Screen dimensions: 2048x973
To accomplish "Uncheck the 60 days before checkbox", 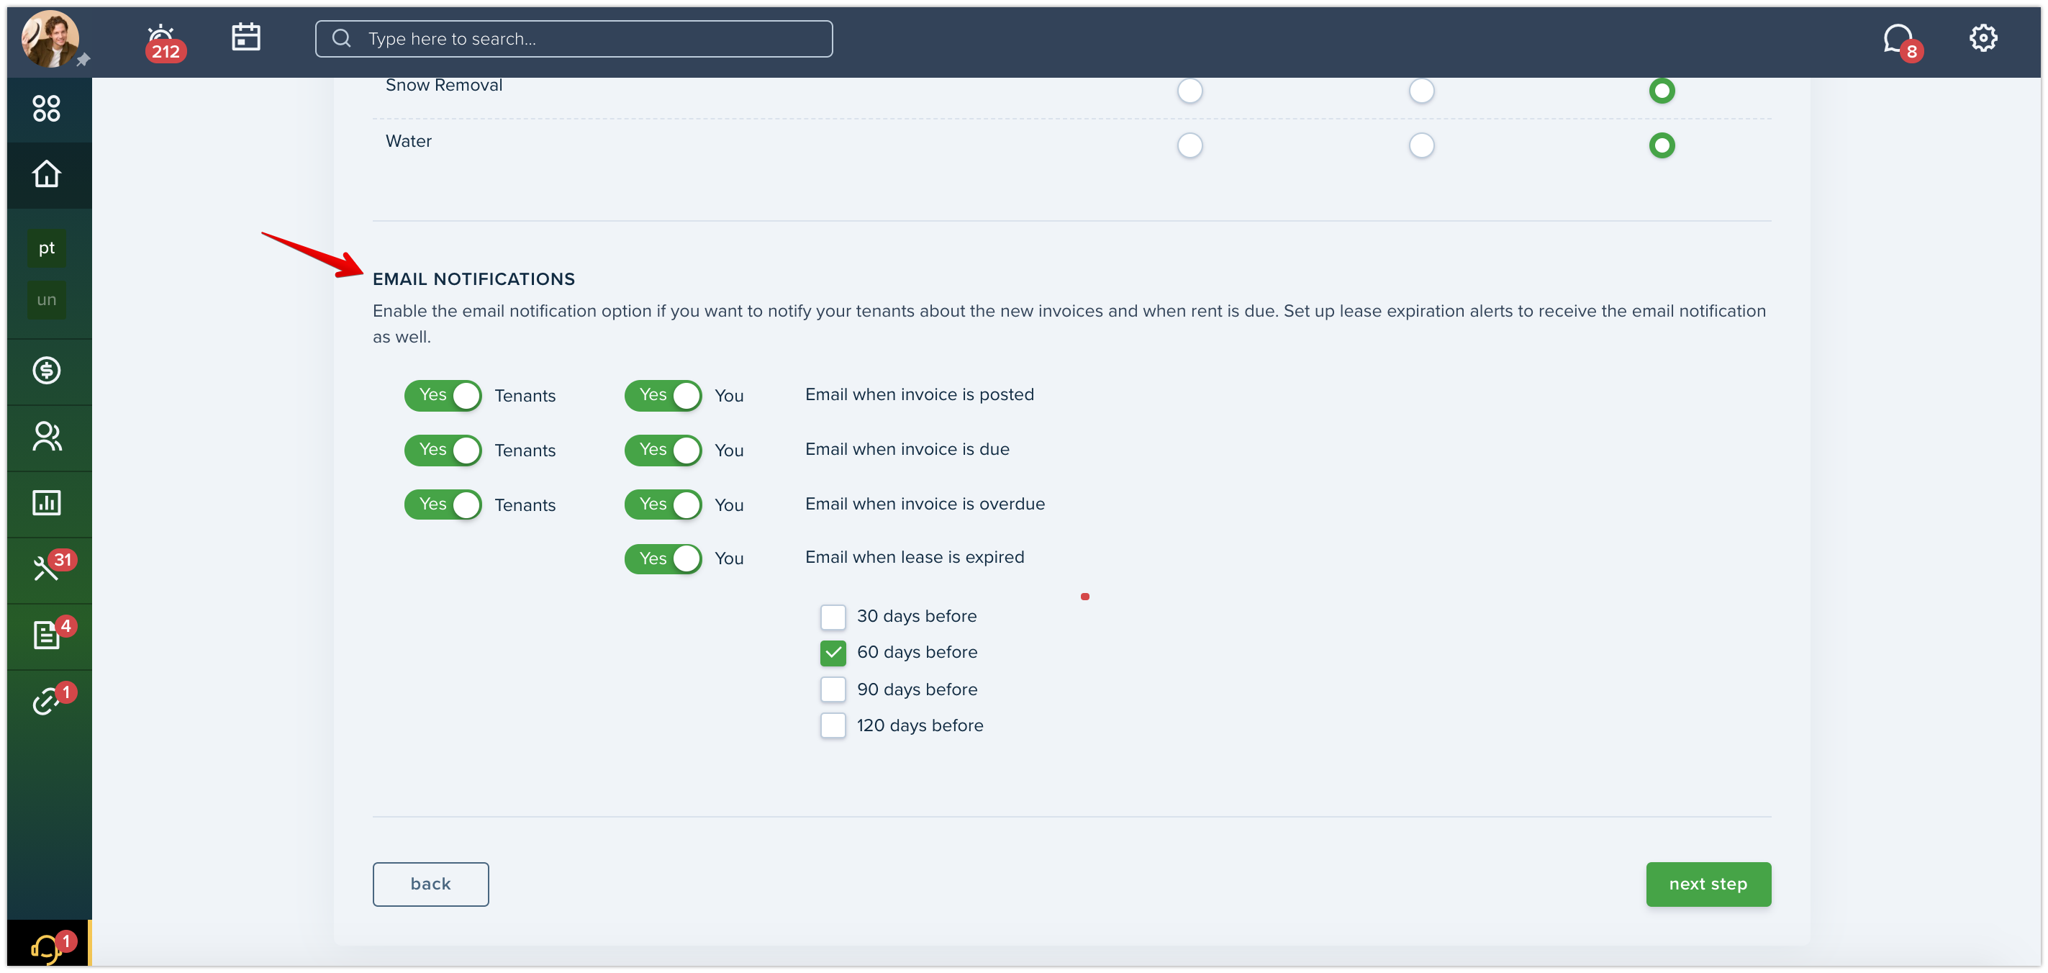I will coord(833,653).
